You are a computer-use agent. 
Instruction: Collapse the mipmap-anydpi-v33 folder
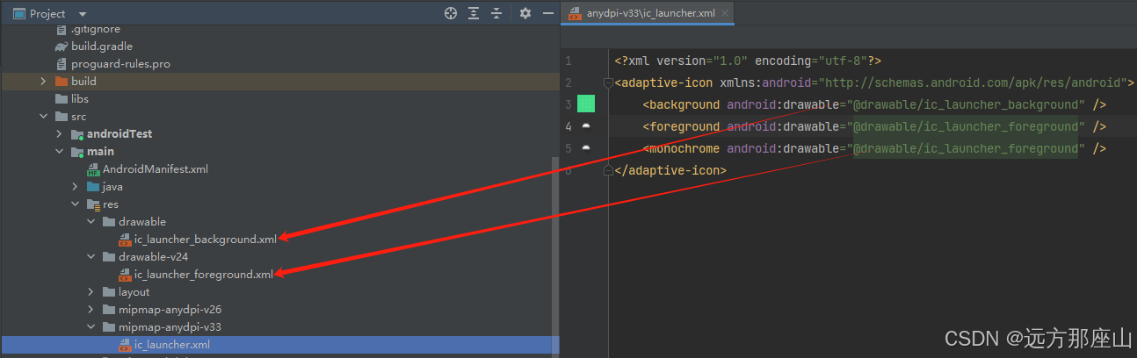tap(91, 327)
